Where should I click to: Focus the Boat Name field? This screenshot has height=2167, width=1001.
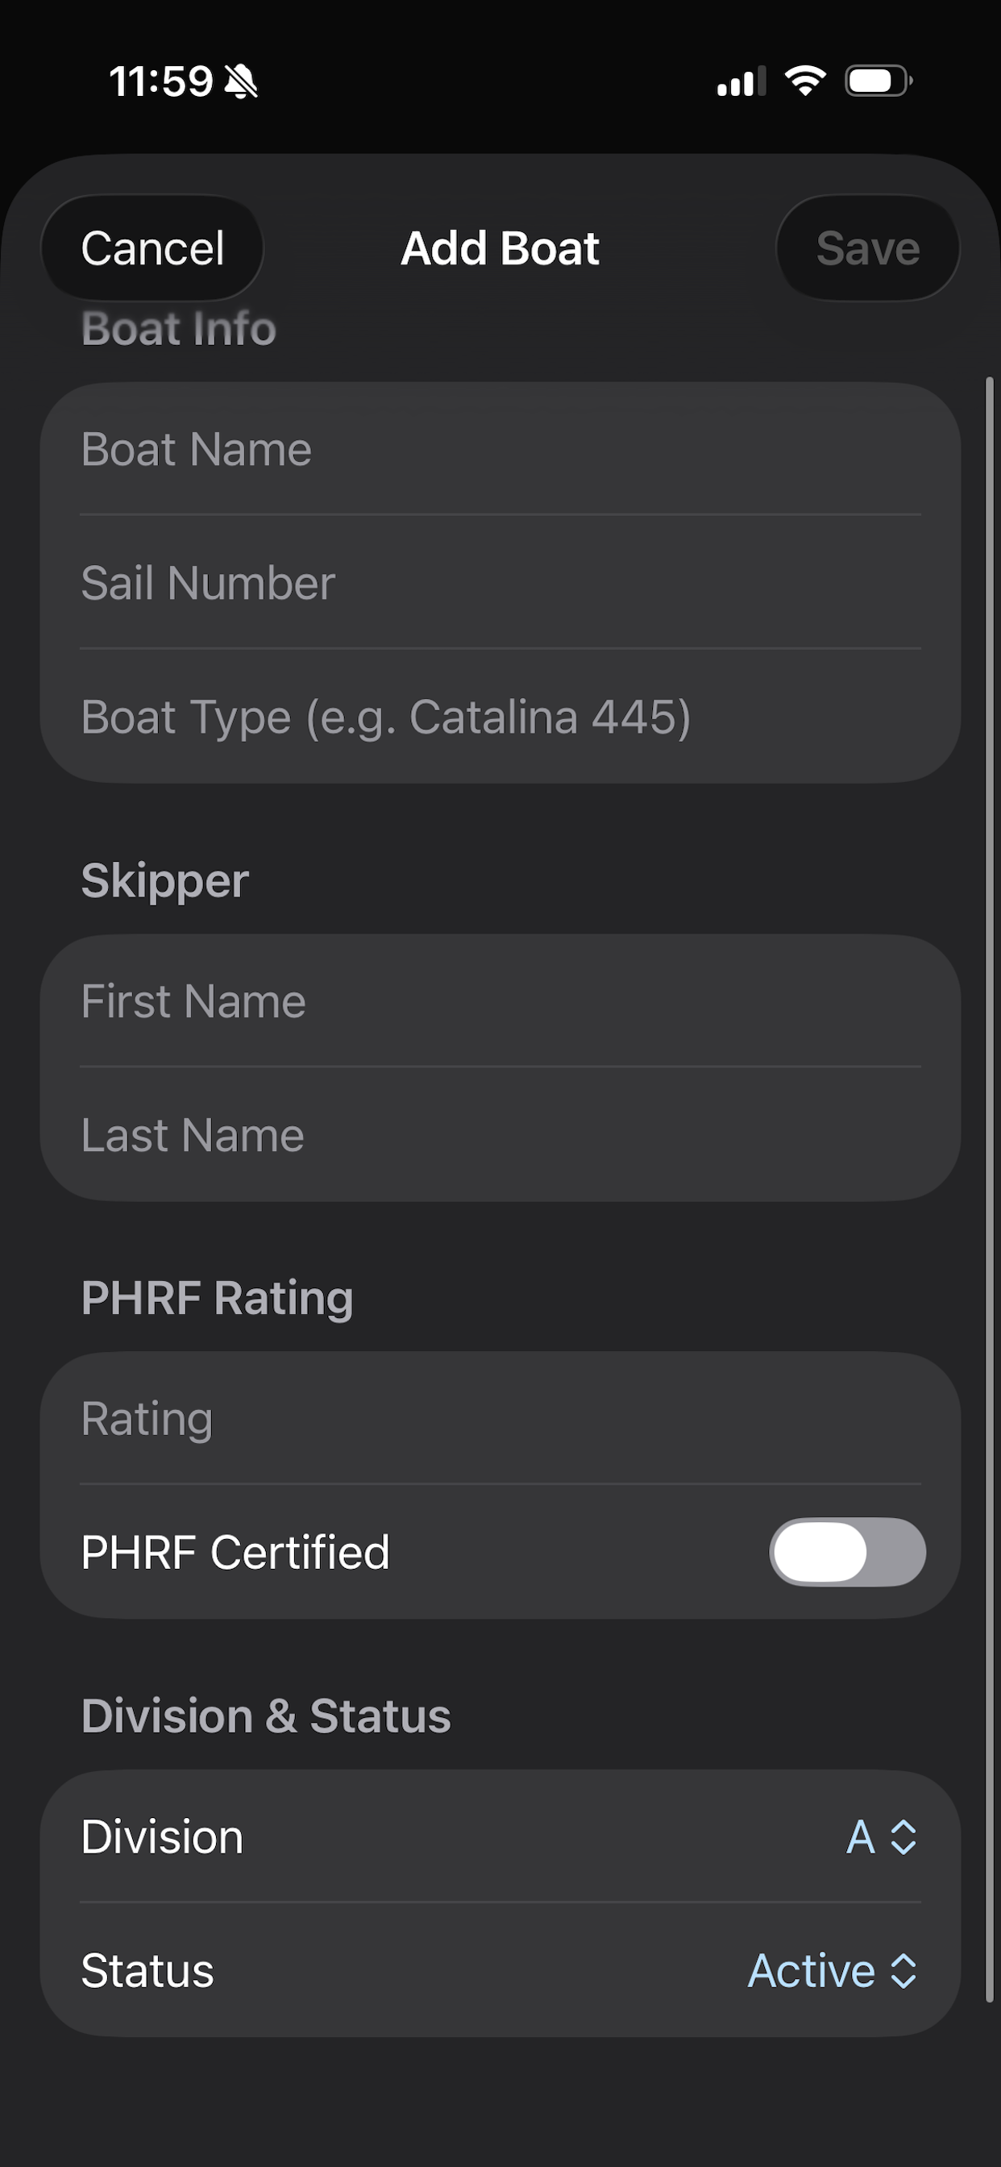pyautogui.click(x=500, y=448)
